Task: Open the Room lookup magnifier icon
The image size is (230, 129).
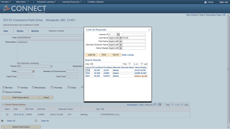Action: coord(52,66)
